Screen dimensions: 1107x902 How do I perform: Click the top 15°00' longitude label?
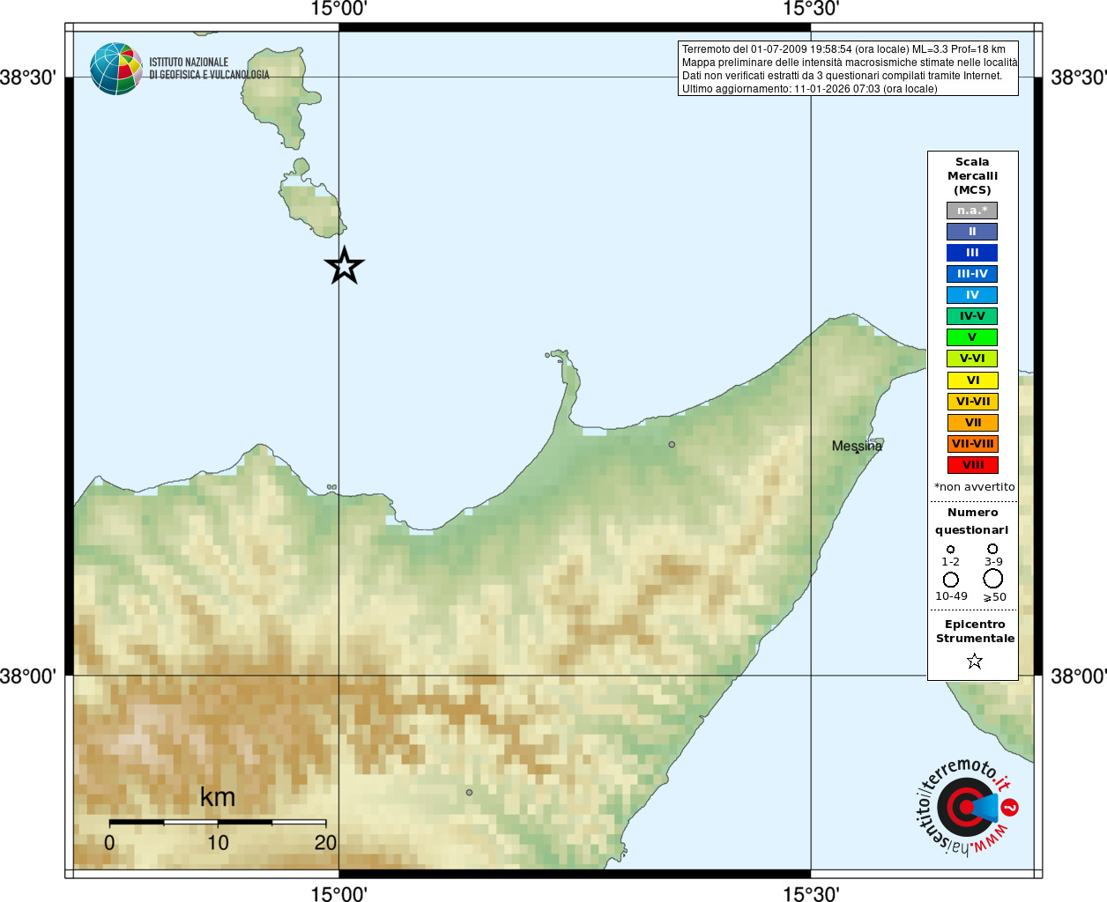coord(338,9)
